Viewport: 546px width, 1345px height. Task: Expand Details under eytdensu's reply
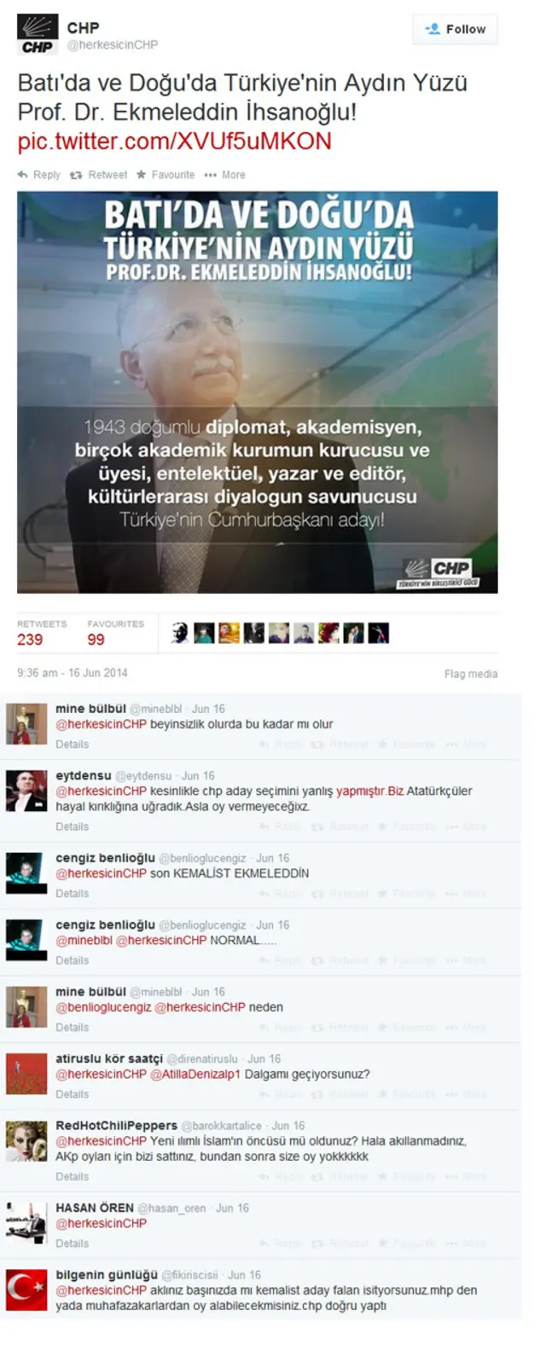coord(73,826)
